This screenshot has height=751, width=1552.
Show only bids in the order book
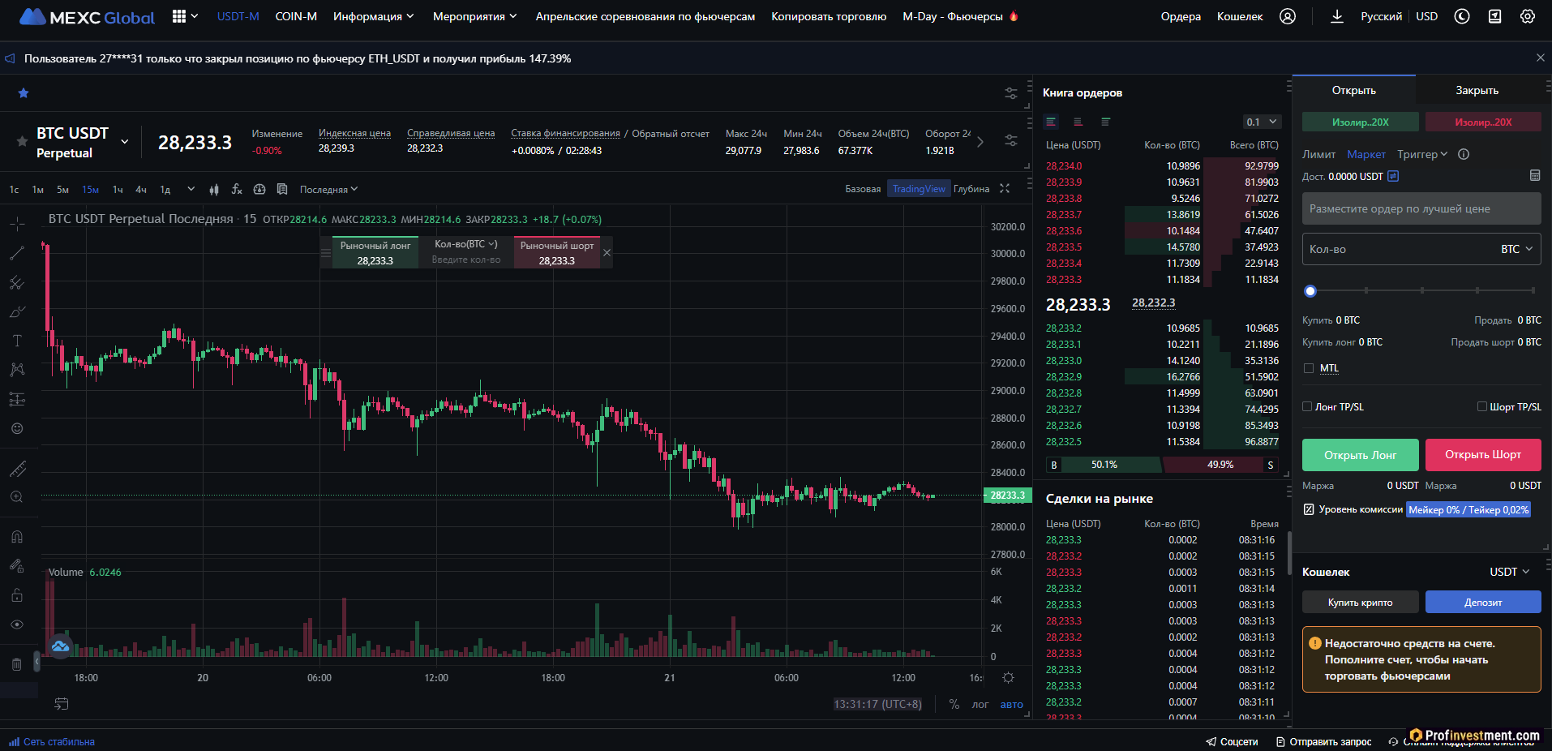coord(1106,122)
